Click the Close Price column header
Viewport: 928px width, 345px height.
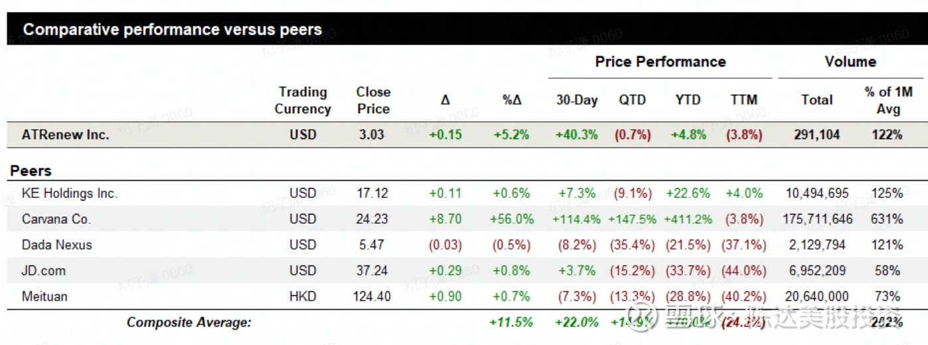373,101
